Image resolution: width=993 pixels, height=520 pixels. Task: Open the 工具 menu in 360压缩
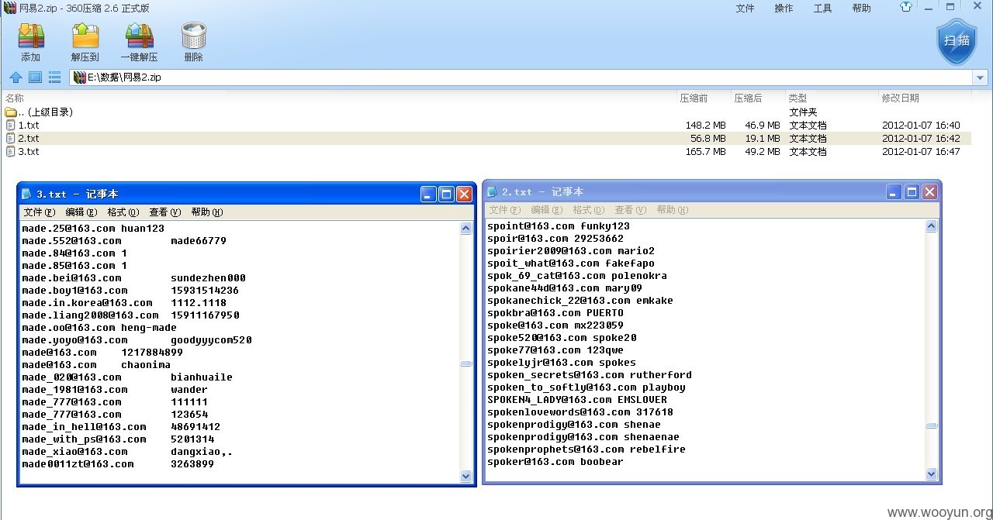coord(822,9)
